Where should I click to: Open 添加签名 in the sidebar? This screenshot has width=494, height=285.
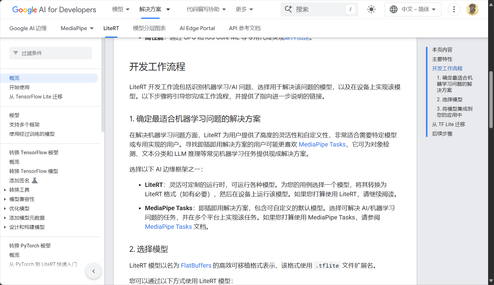point(19,181)
